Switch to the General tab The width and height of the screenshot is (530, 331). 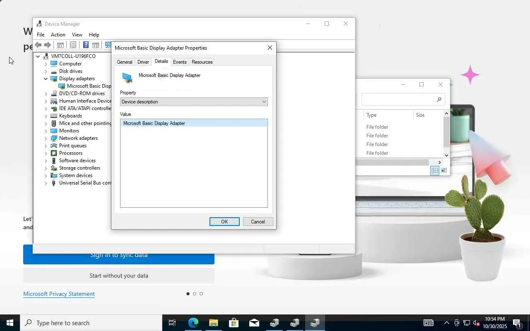(125, 62)
